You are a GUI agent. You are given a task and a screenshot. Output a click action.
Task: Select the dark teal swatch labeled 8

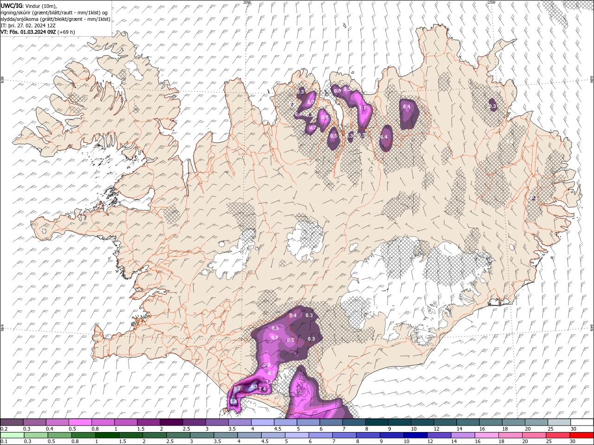pos(376,422)
